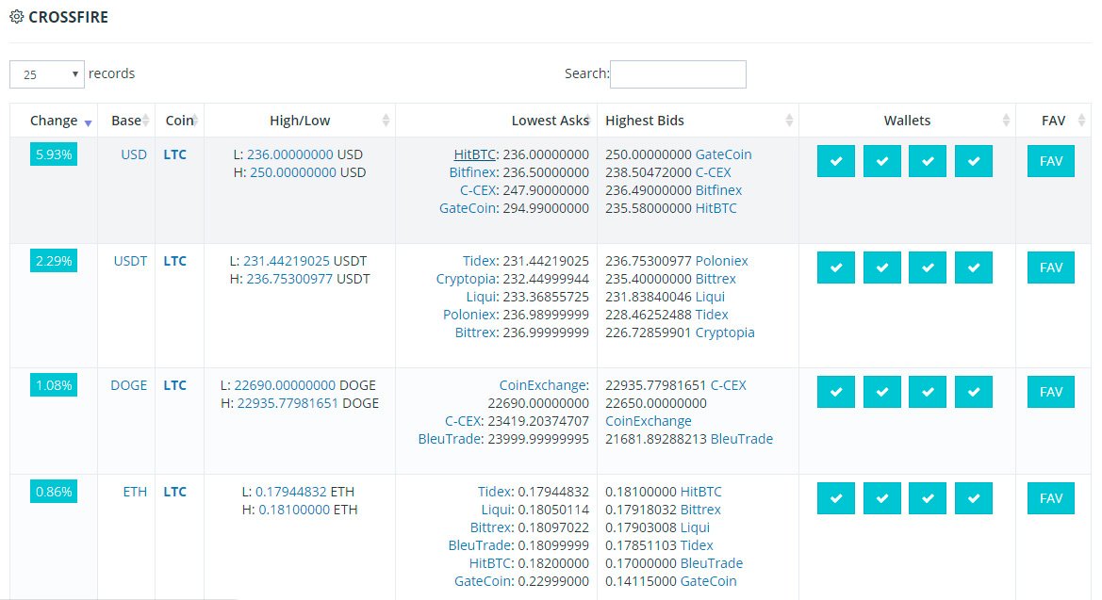
Task: Toggle third wallet checkmark in USD row
Action: pyautogui.click(x=928, y=161)
